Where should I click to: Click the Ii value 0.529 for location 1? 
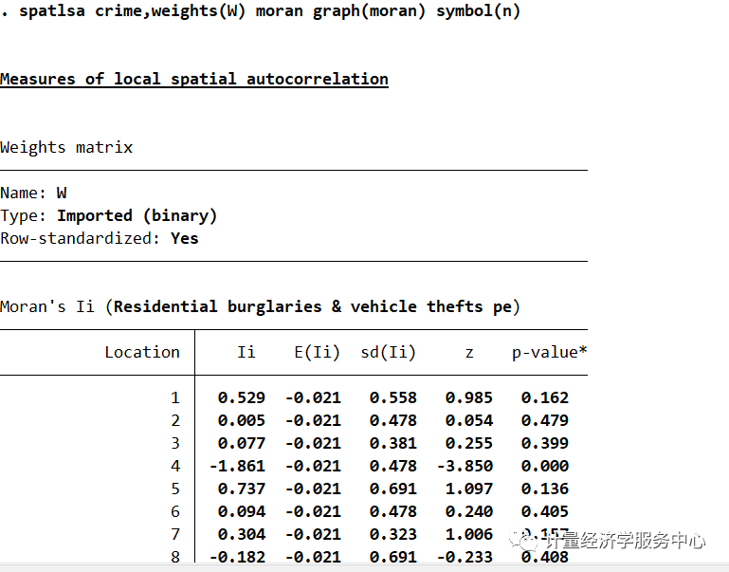242,397
